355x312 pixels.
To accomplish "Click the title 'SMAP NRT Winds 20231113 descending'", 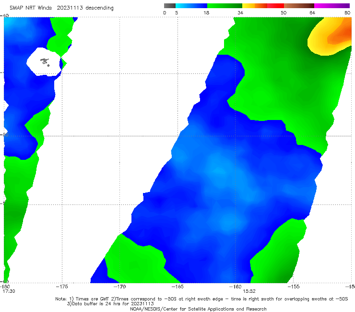I will (61, 8).
